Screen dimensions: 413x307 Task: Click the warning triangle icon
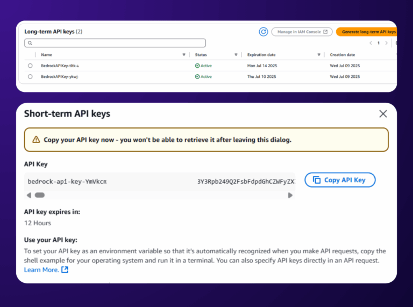36,140
